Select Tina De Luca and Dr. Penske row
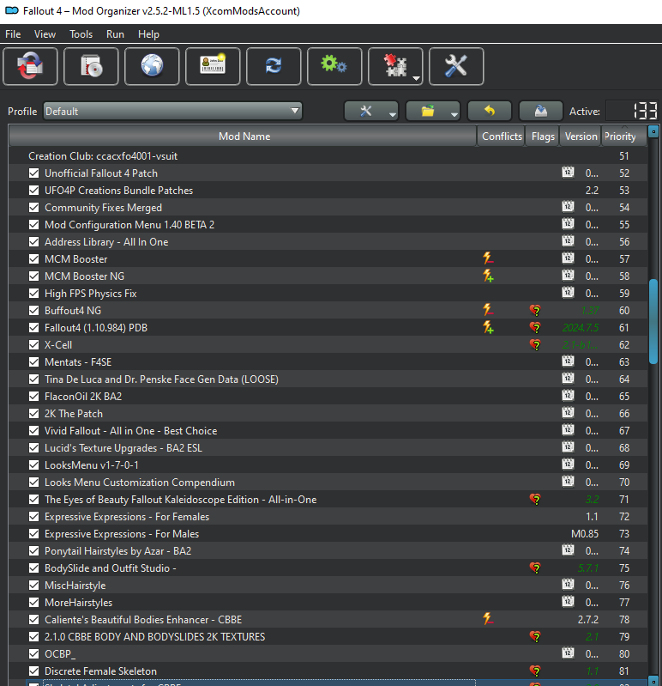The width and height of the screenshot is (662, 686). point(328,379)
